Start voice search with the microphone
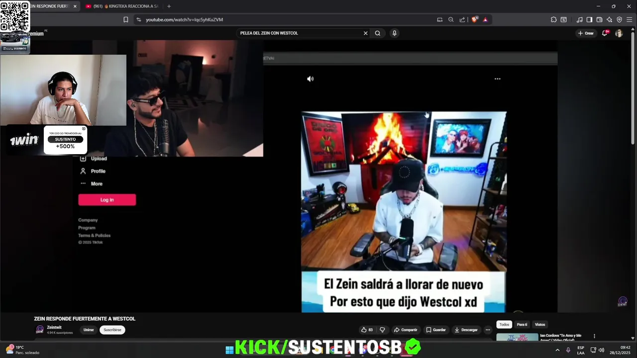The width and height of the screenshot is (637, 358). click(x=394, y=33)
